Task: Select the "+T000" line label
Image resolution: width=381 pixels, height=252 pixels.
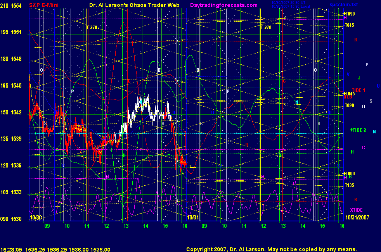Action: (x=349, y=173)
